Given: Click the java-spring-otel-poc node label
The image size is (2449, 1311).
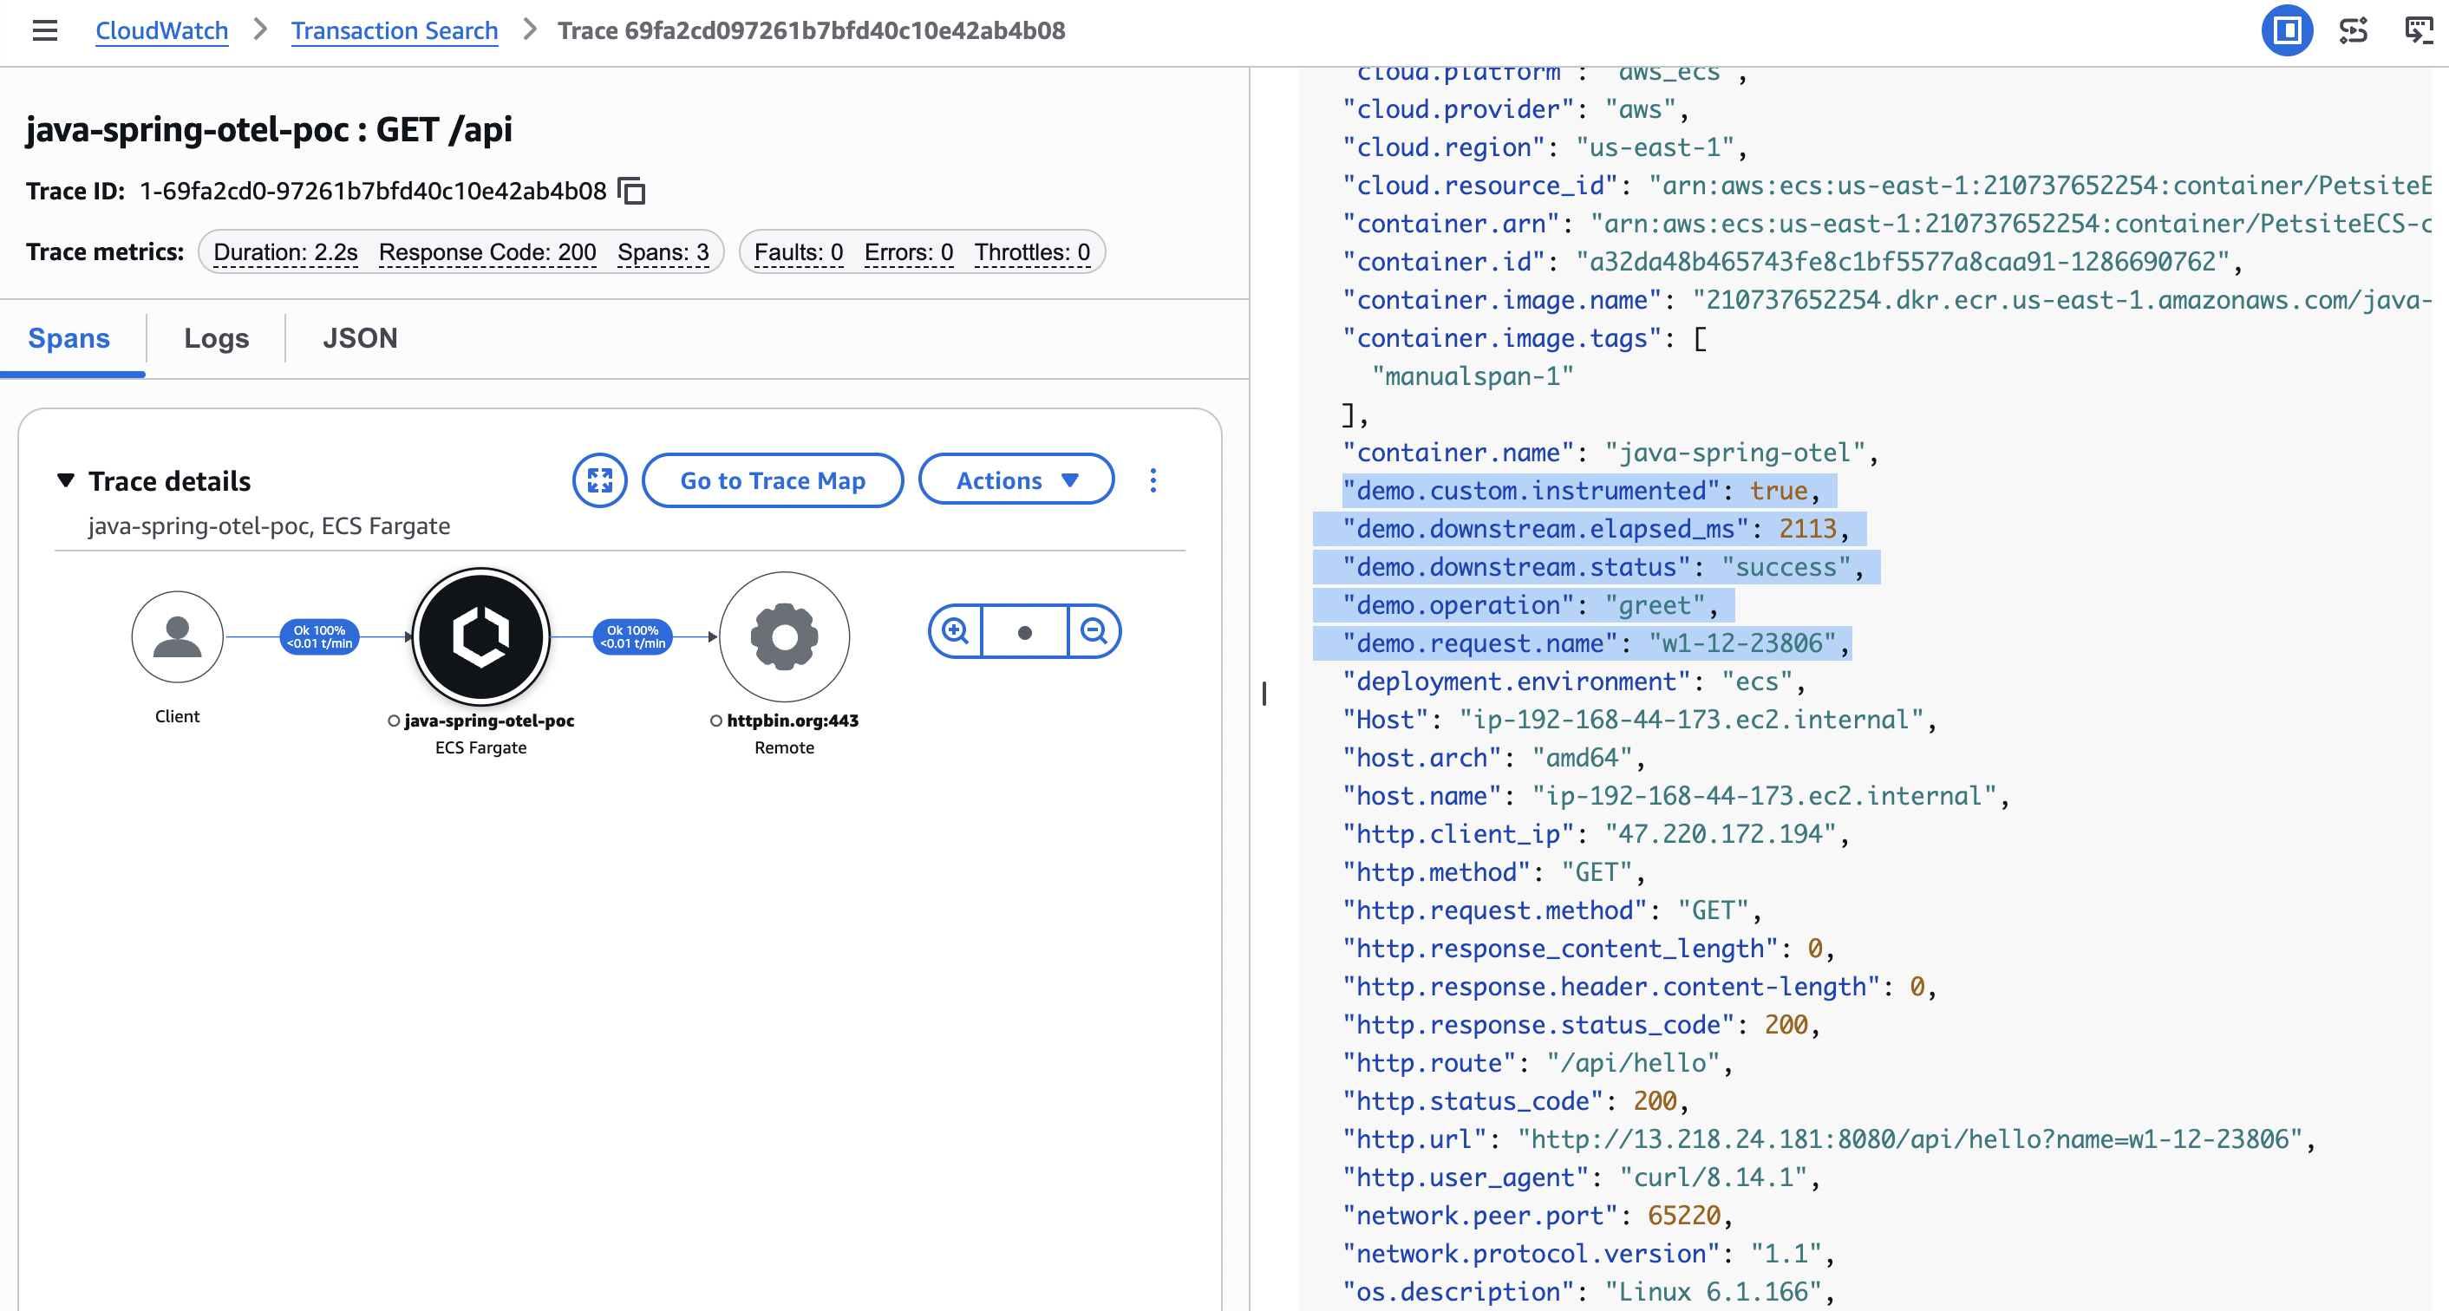Looking at the screenshot, I should [x=490, y=721].
